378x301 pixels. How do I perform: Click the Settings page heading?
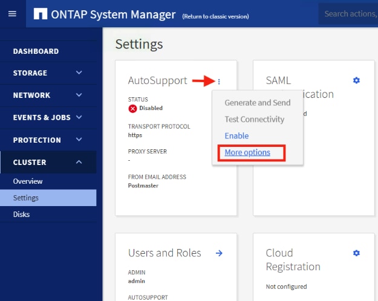pyautogui.click(x=139, y=44)
